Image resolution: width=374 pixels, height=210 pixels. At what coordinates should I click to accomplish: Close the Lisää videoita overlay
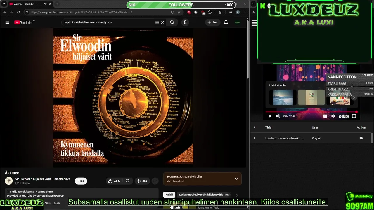(352, 85)
